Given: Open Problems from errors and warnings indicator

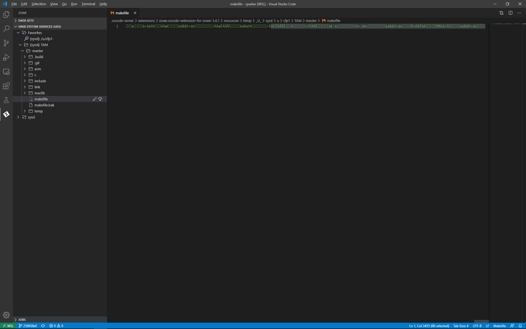Looking at the screenshot, I should (56, 326).
